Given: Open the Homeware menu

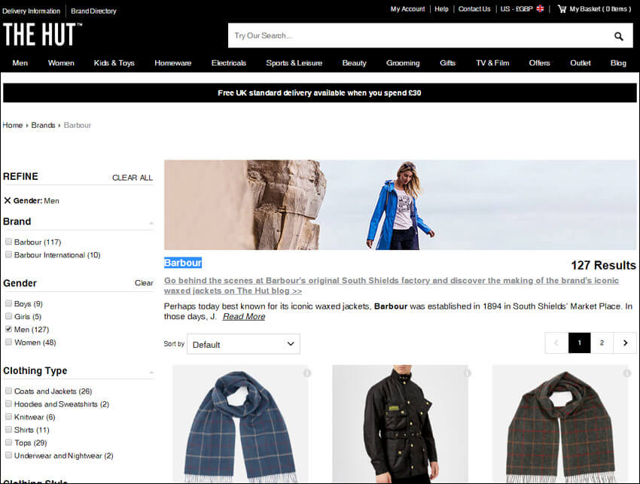Looking at the screenshot, I should click(172, 62).
